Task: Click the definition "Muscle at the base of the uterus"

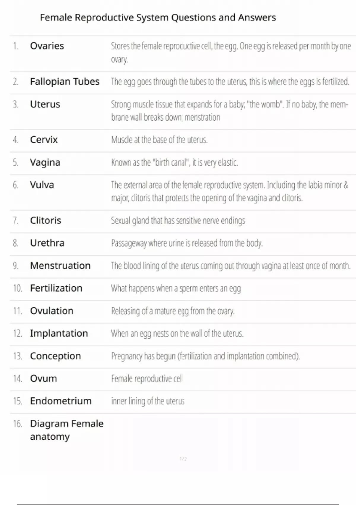Action: (x=159, y=140)
